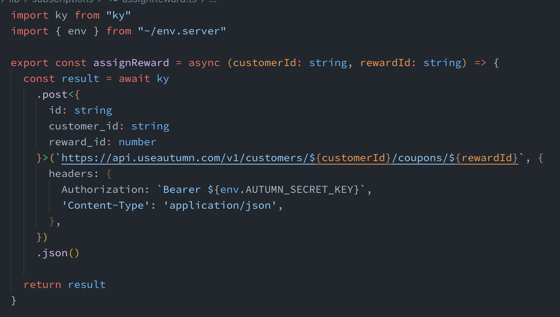Click the reward_id type 'number'

[x=137, y=142]
